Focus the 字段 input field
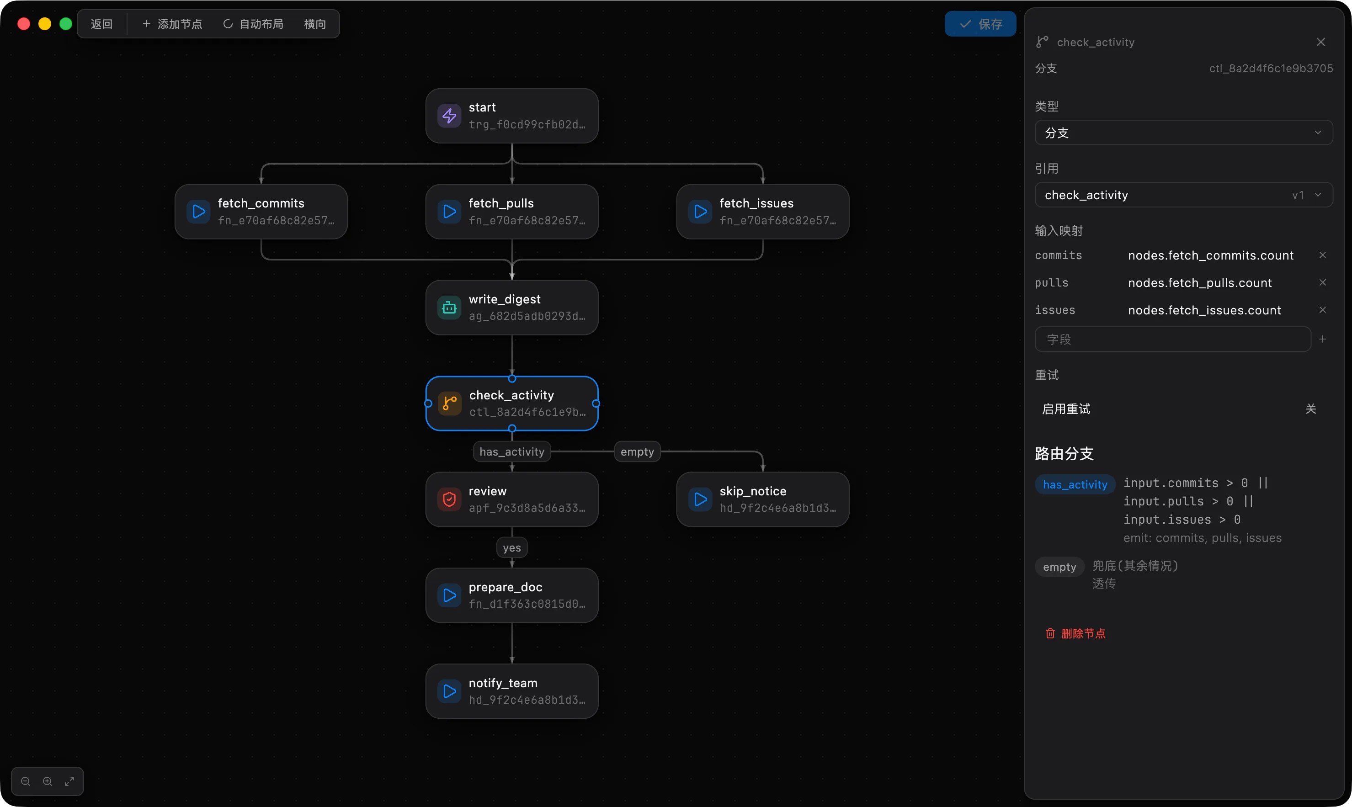The width and height of the screenshot is (1352, 807). pos(1172,340)
